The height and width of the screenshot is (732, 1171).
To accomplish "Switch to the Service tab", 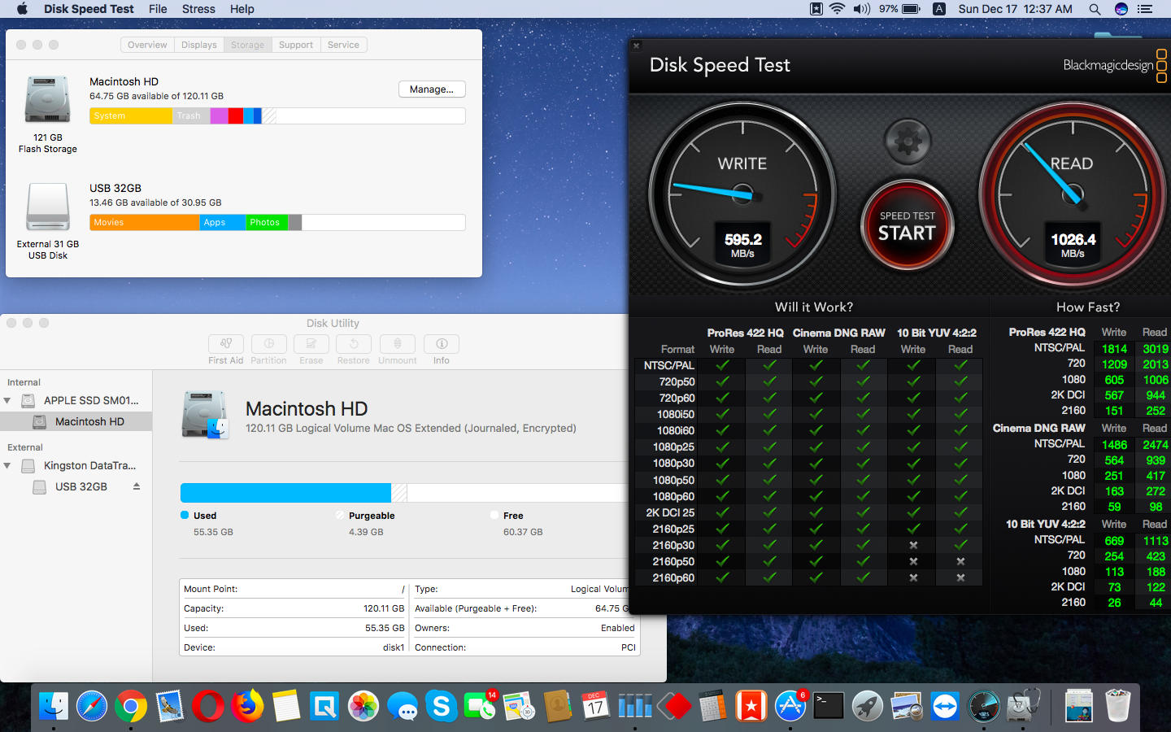I will 343,45.
